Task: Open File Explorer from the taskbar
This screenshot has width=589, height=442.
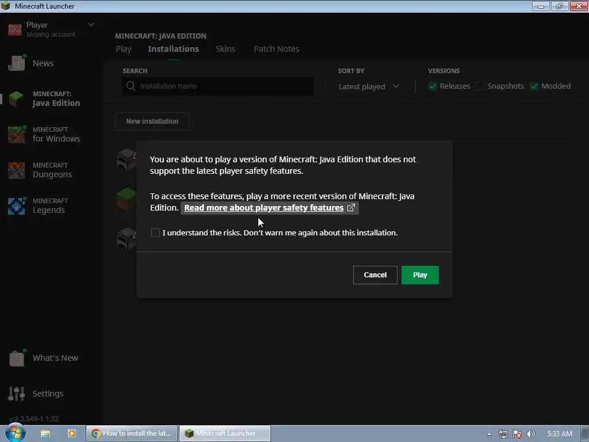Action: pos(45,433)
